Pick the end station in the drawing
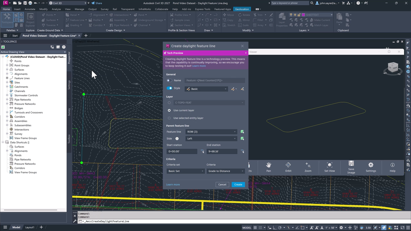This screenshot has height=231, width=411. [242, 151]
